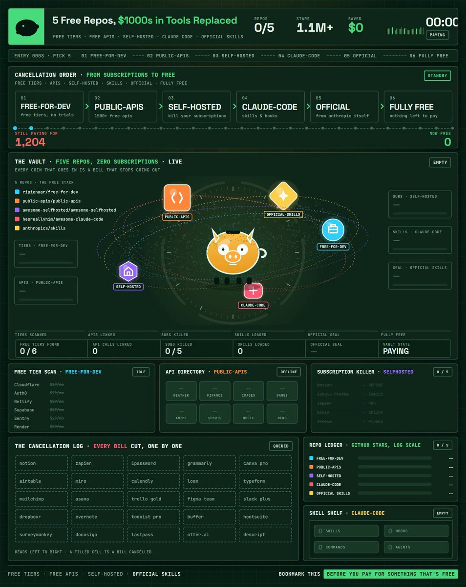
Task: Click the QUEUED badge in the Cancellation Log
Action: click(x=281, y=446)
